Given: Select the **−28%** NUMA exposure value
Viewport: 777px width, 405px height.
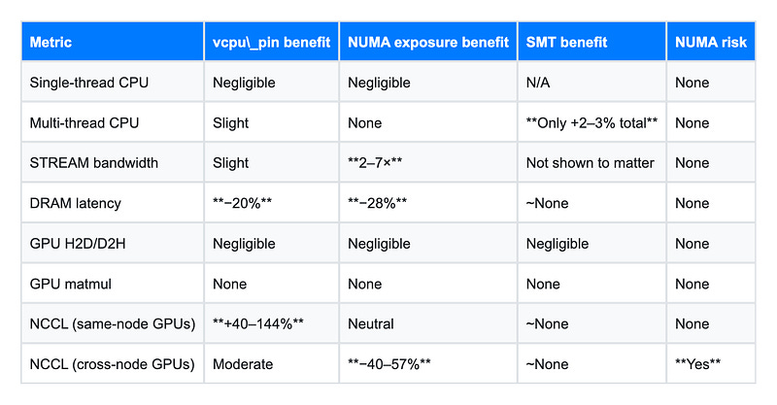Looking at the screenshot, I should (428, 203).
